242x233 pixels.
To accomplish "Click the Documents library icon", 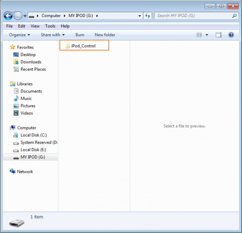I will pyautogui.click(x=16, y=91).
